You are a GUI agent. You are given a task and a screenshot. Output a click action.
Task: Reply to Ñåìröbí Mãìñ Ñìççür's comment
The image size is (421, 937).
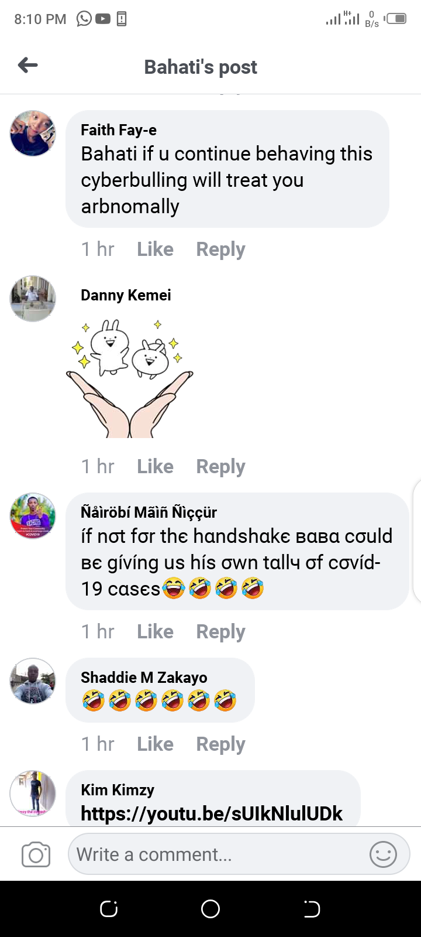(220, 632)
